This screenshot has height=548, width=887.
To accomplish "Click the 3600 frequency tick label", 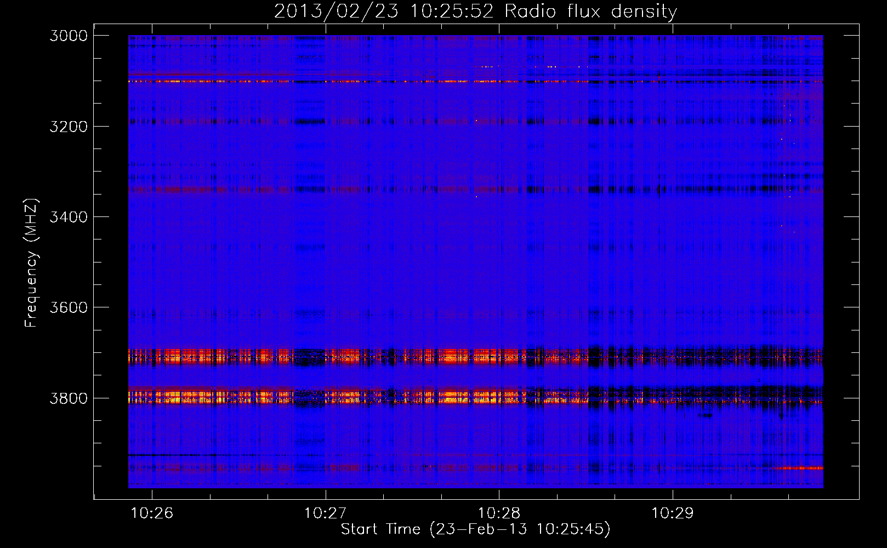I will [69, 307].
